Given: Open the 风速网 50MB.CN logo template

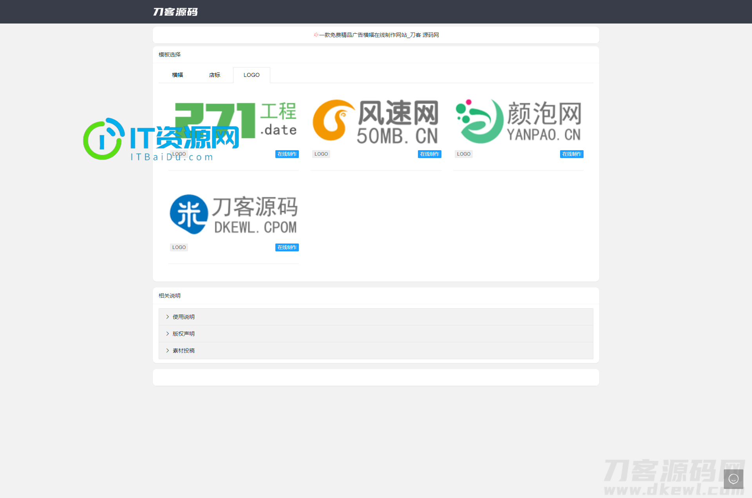Looking at the screenshot, I should point(376,121).
